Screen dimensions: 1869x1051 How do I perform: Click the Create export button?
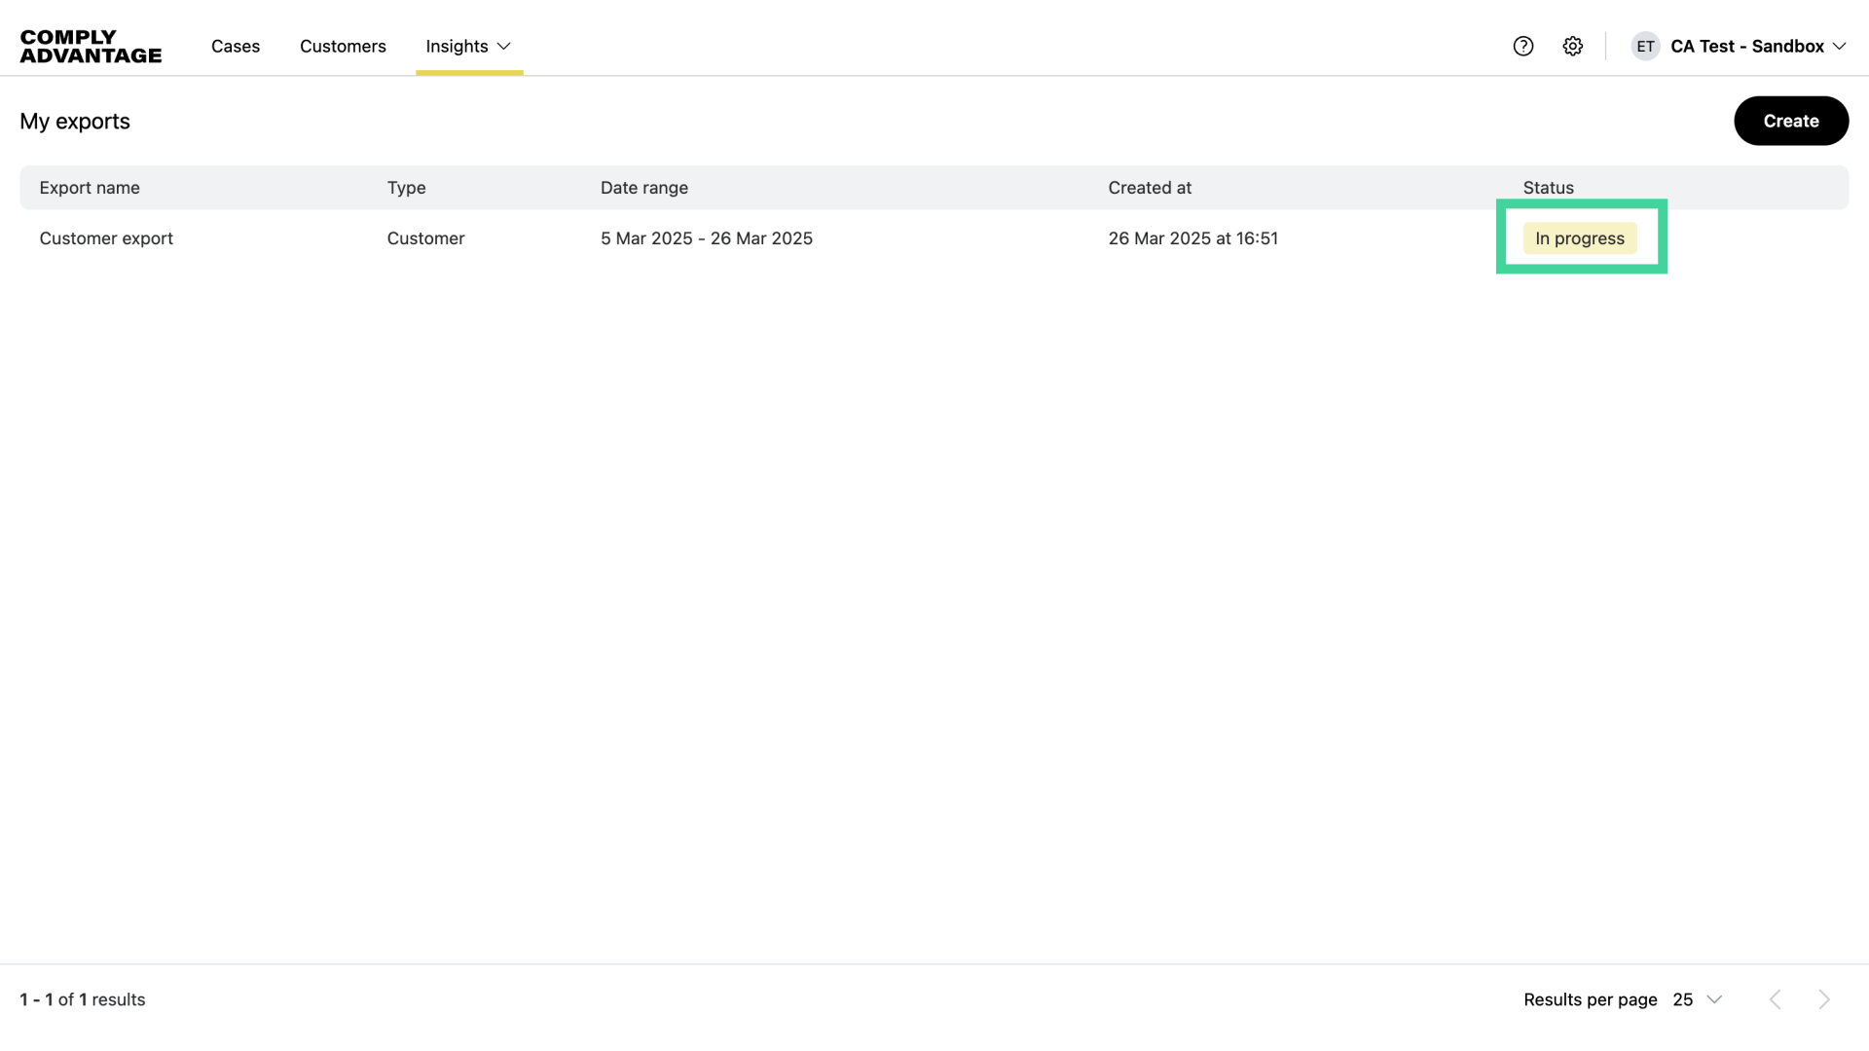[1790, 121]
